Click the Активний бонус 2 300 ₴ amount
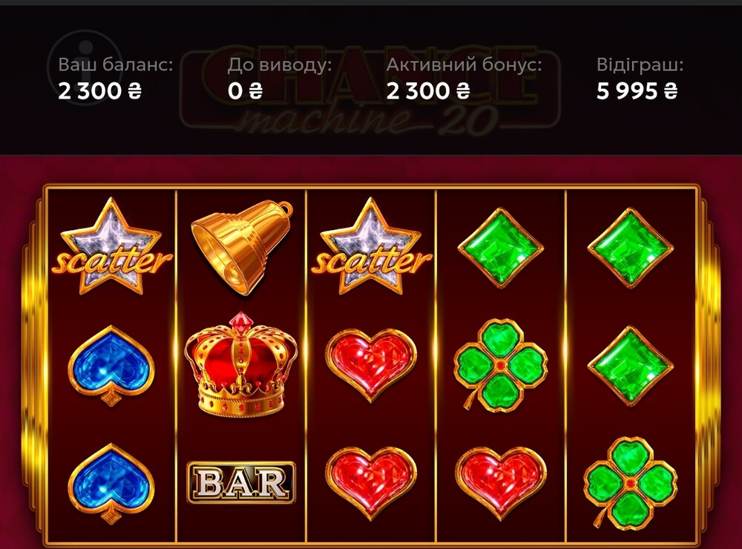 [x=428, y=91]
